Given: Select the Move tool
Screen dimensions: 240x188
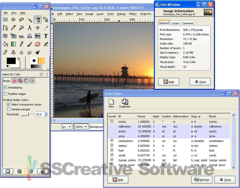Looking at the screenshot, I should tap(38, 28).
